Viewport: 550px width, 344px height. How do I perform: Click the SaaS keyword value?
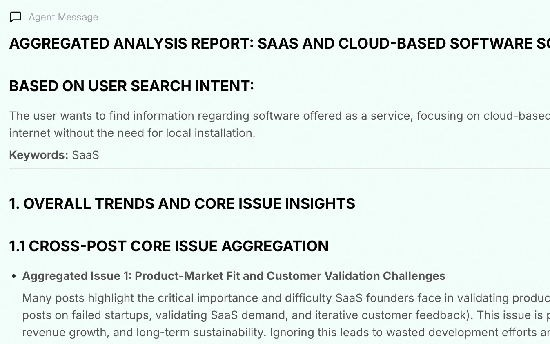[x=85, y=155]
